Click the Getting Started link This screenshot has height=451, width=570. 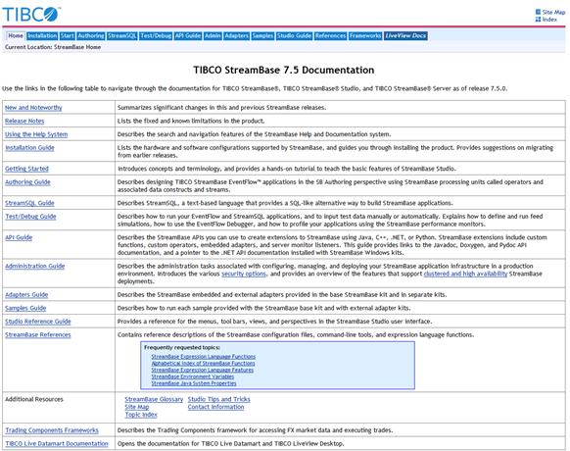coord(26,169)
